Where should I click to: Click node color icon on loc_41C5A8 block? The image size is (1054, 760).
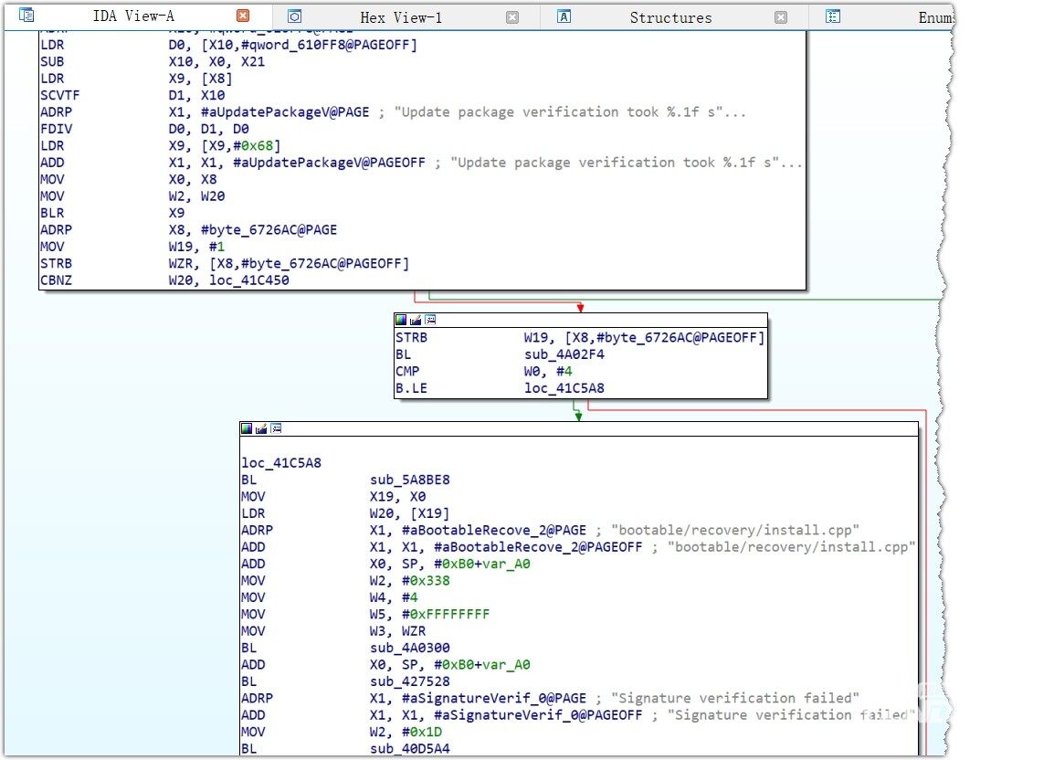[247, 428]
